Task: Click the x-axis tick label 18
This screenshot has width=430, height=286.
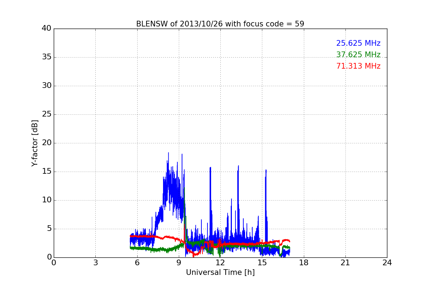Action: point(304,263)
